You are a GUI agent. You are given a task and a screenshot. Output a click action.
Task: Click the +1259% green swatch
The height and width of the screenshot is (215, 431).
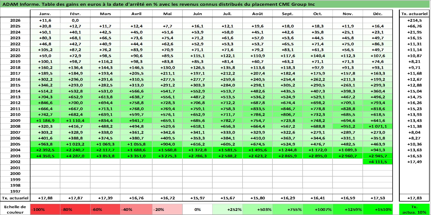coord(348,209)
